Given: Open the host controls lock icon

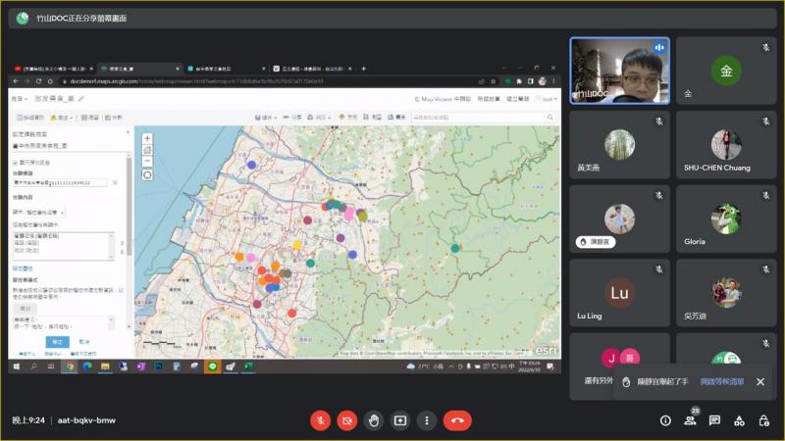Looking at the screenshot, I should pyautogui.click(x=764, y=420).
